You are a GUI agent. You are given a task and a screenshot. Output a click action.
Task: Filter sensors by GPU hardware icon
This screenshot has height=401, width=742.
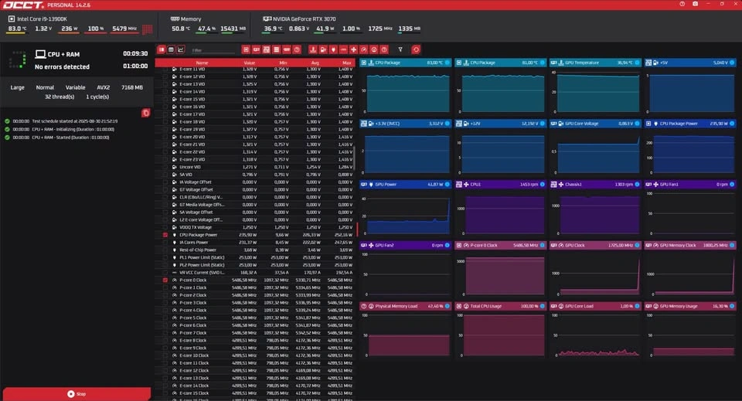(256, 49)
